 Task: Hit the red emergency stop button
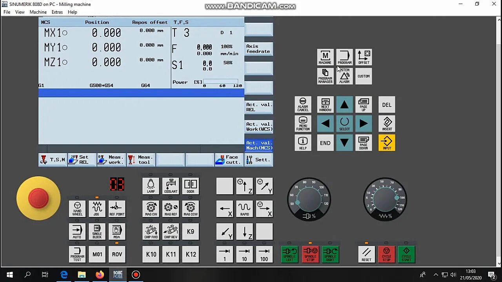(38, 198)
